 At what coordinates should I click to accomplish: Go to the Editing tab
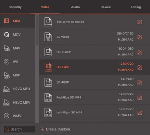[x=136, y=7]
